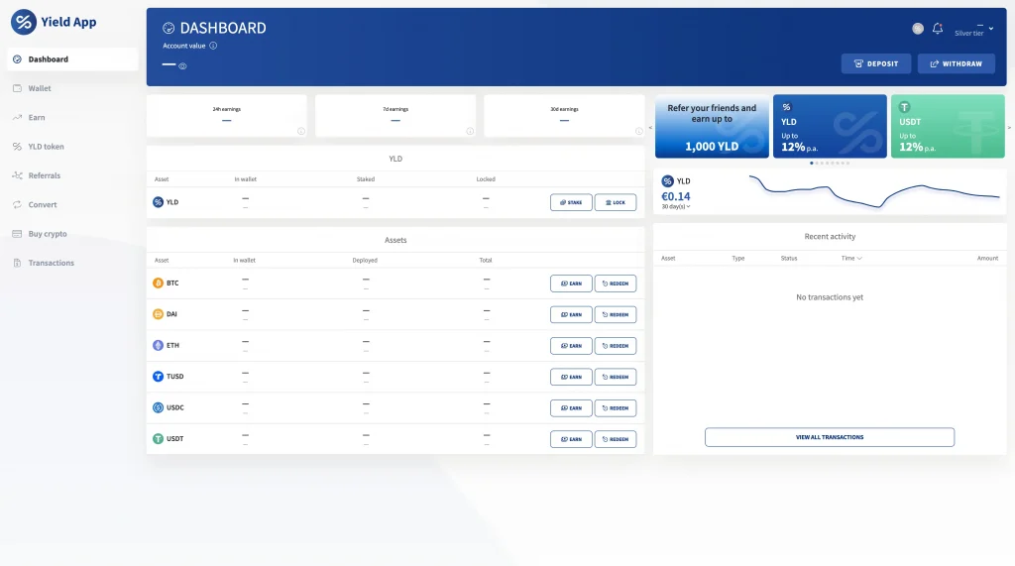Sort recent activity by Time column
This screenshot has height=566, width=1015.
pos(851,259)
